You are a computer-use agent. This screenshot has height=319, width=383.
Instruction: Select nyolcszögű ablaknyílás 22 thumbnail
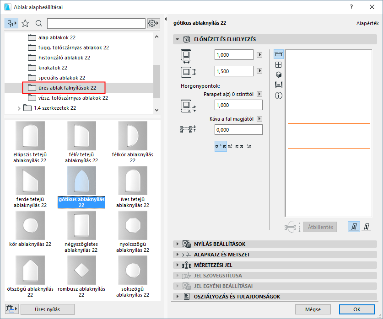click(133, 225)
